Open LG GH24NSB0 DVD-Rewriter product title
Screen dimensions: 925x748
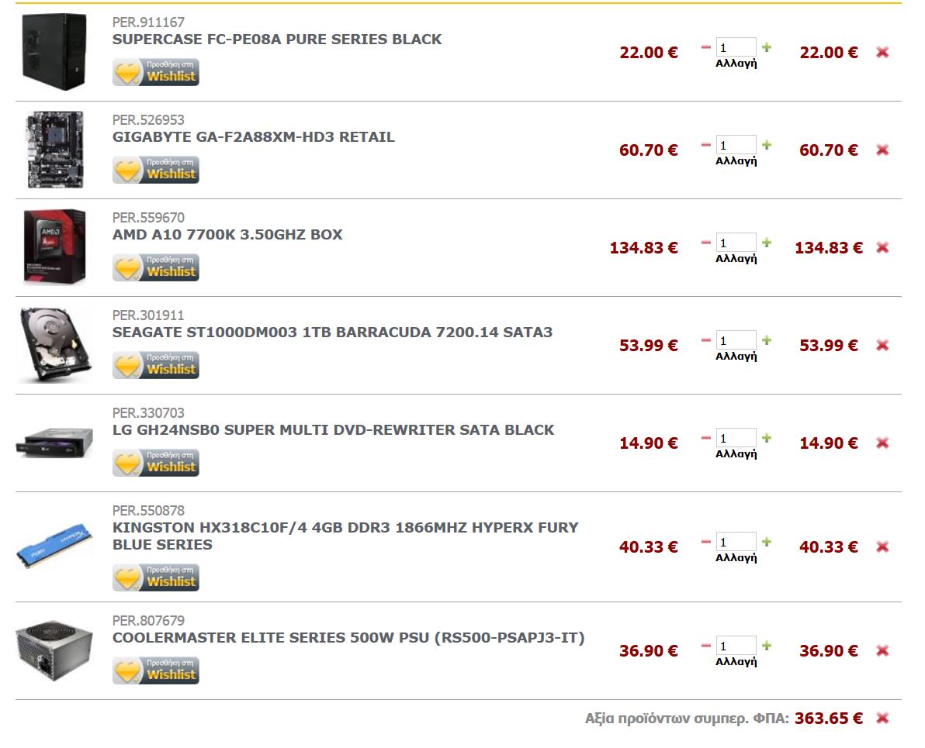334,429
